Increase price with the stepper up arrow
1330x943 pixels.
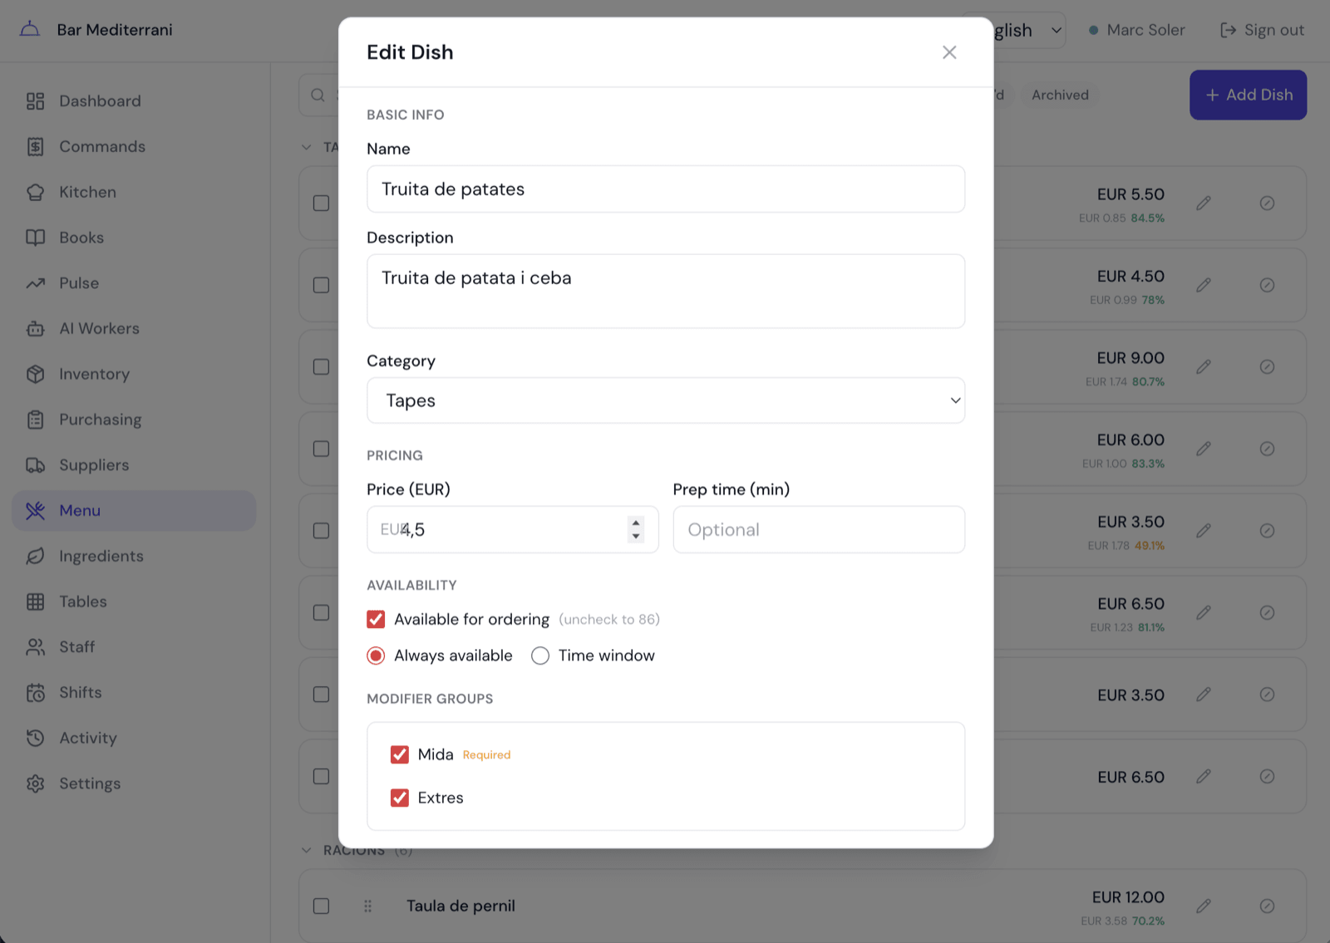(x=636, y=523)
